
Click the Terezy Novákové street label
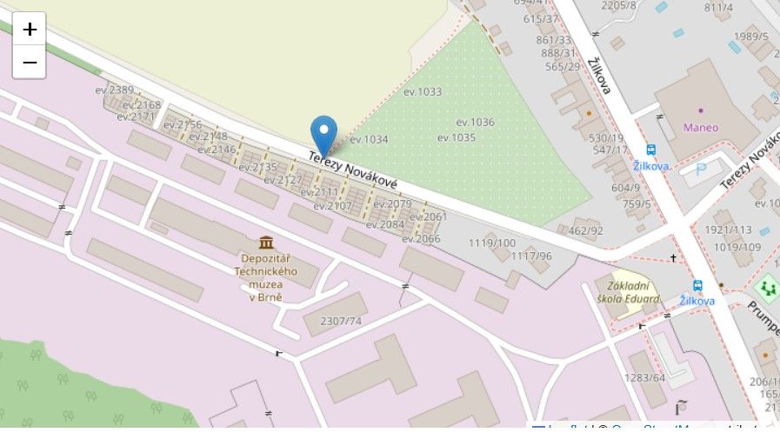pyautogui.click(x=353, y=170)
